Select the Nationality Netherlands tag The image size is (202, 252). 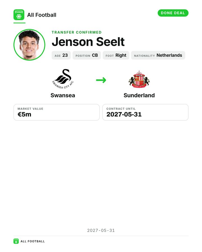158,55
